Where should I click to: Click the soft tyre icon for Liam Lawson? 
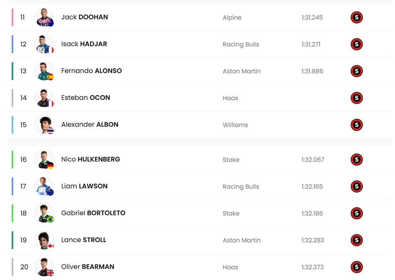[x=356, y=187]
